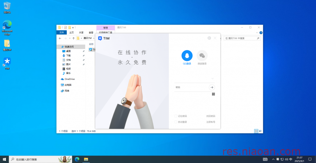Screen dimensions: 316x163
Task: Click the 密码 password field
Action: click(x=191, y=87)
